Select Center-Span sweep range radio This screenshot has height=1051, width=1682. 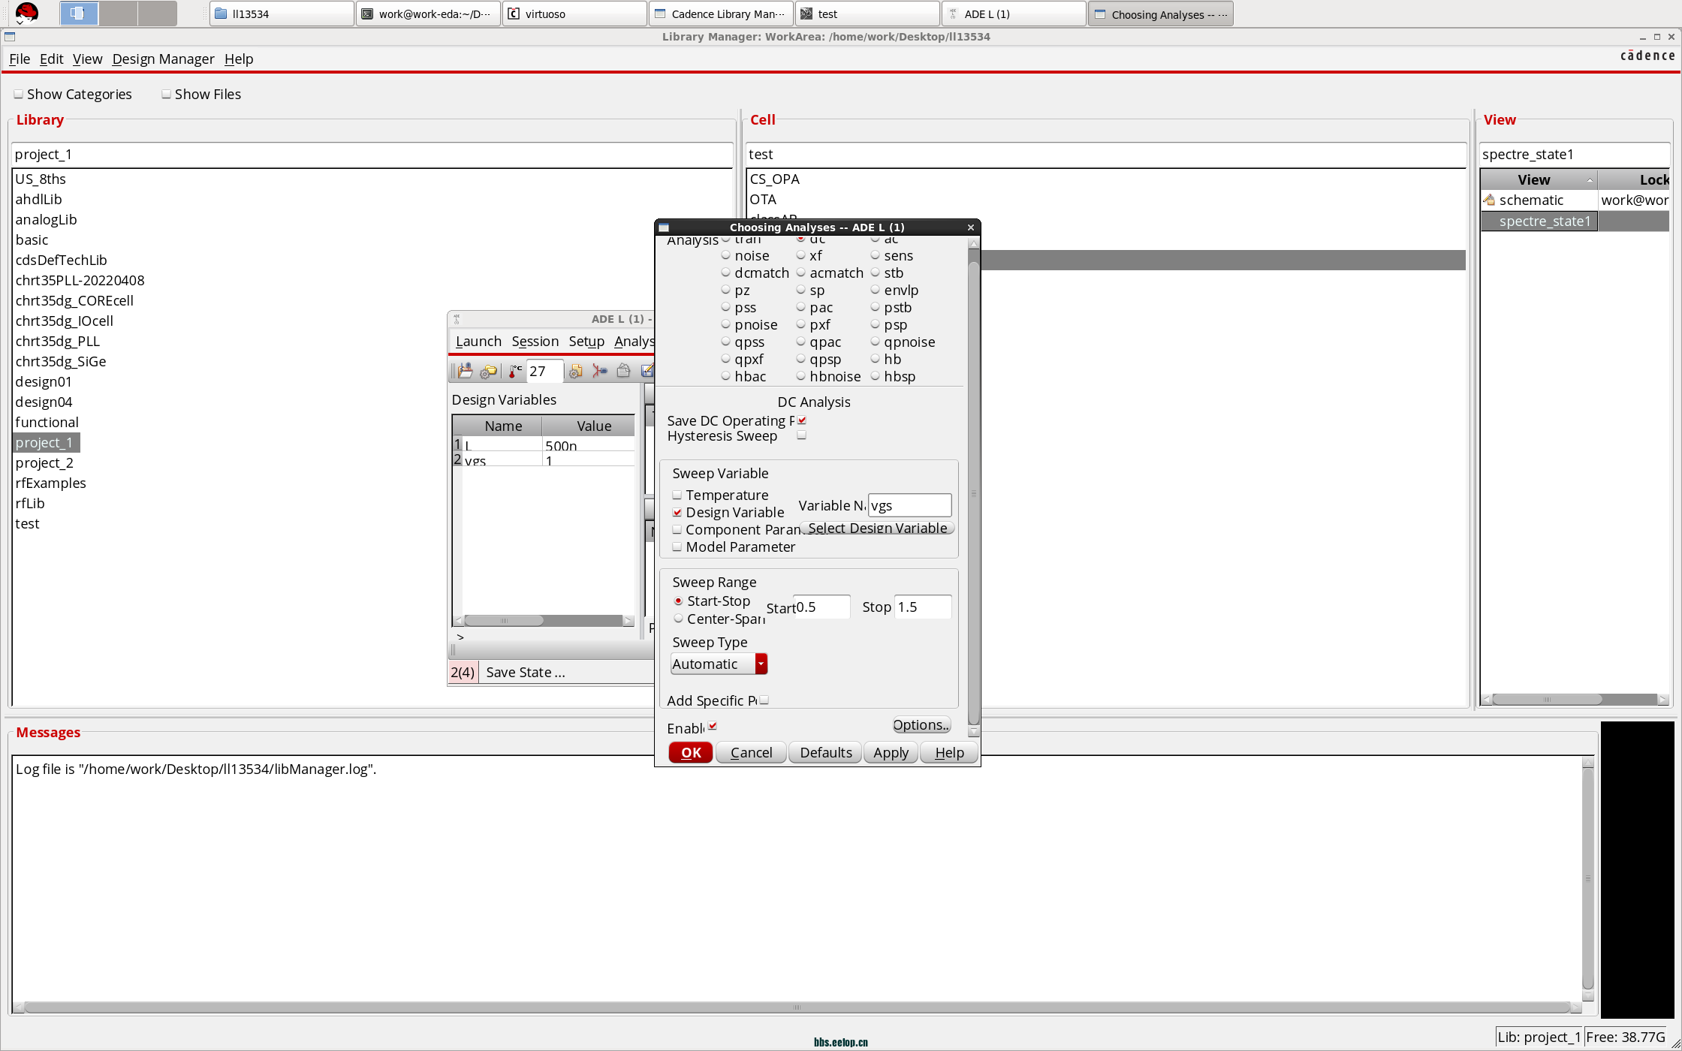678,619
